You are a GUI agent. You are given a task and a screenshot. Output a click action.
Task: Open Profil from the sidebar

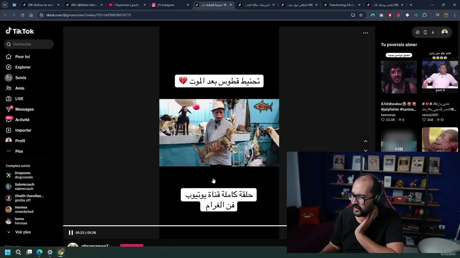pos(20,141)
